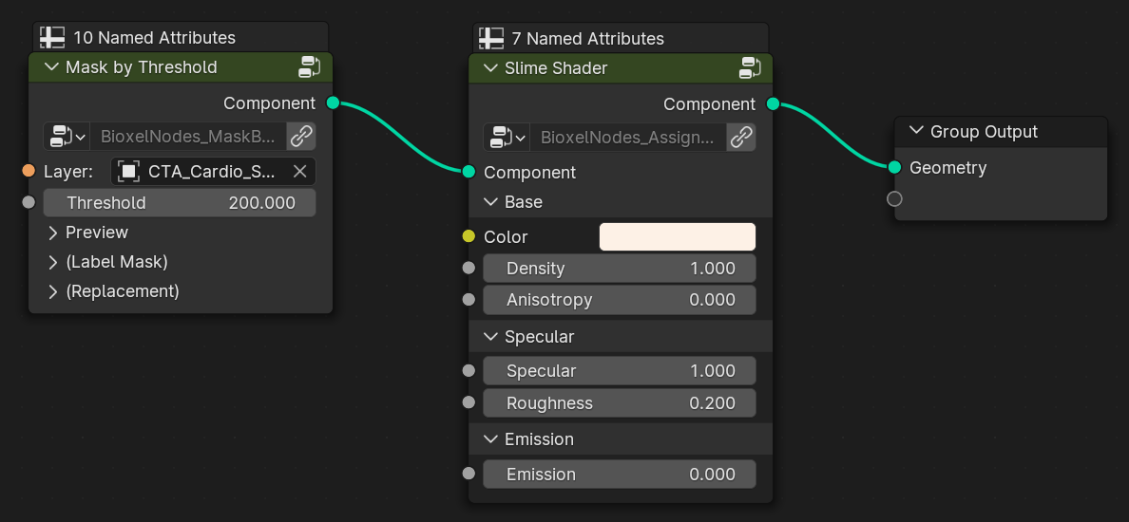The image size is (1129, 522).
Task: Open the Base Color swatch picker
Action: point(678,236)
